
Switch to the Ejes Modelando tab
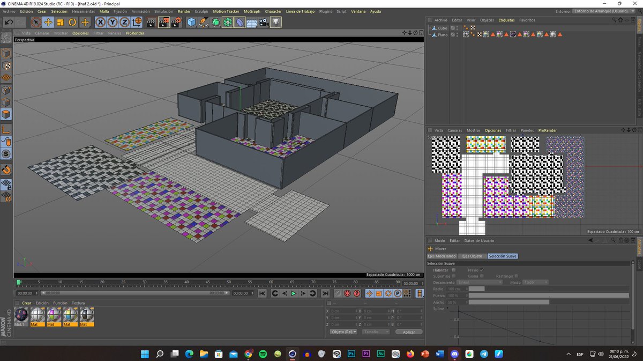point(442,256)
